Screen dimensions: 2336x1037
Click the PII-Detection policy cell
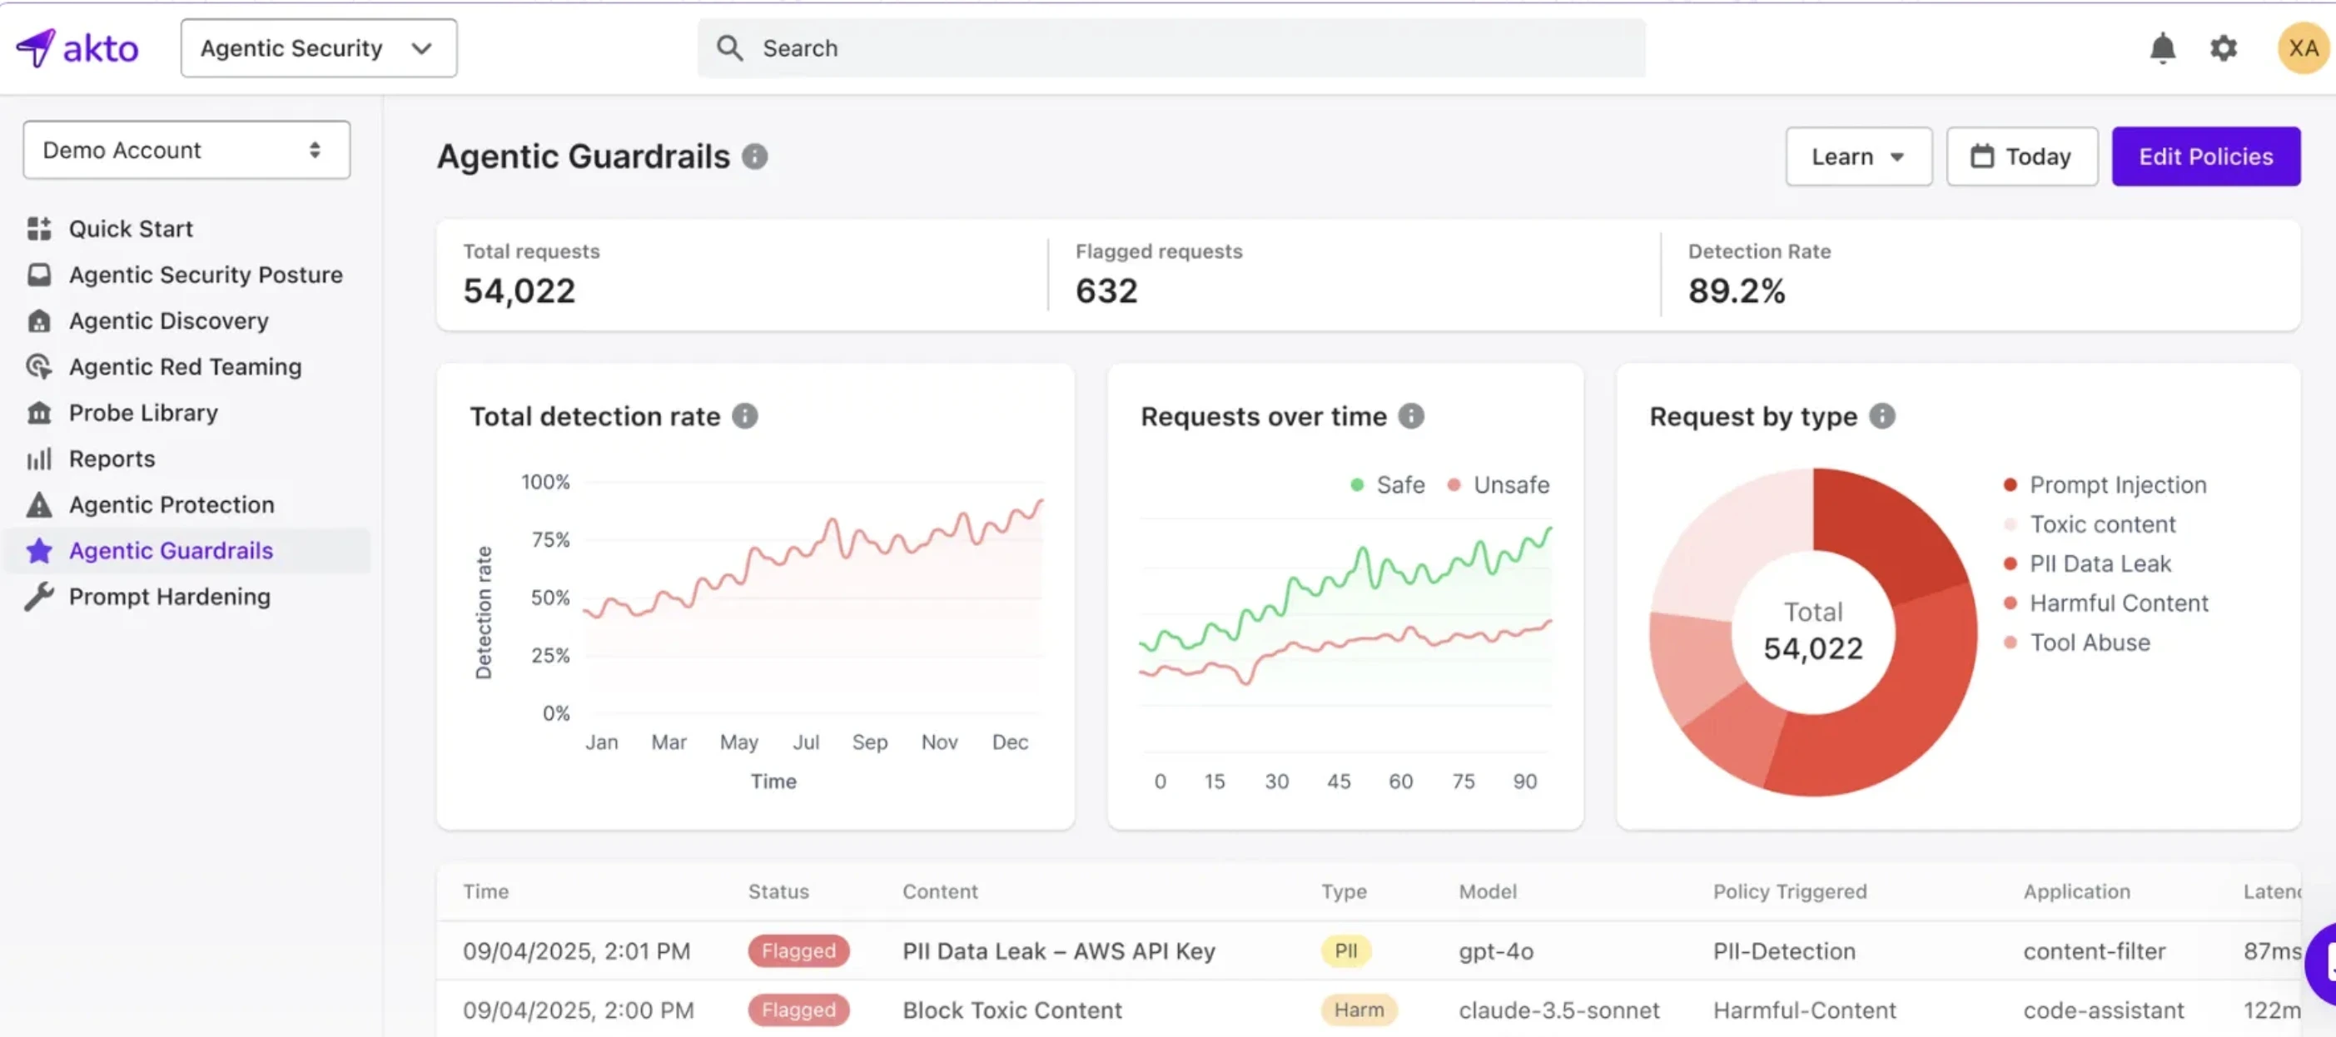tap(1784, 951)
